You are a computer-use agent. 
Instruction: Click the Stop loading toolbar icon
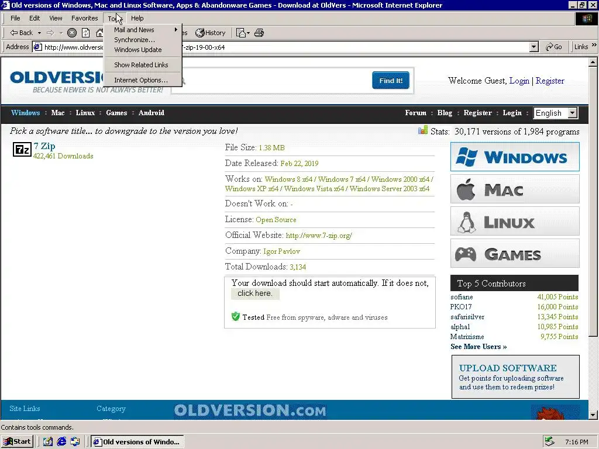point(72,33)
